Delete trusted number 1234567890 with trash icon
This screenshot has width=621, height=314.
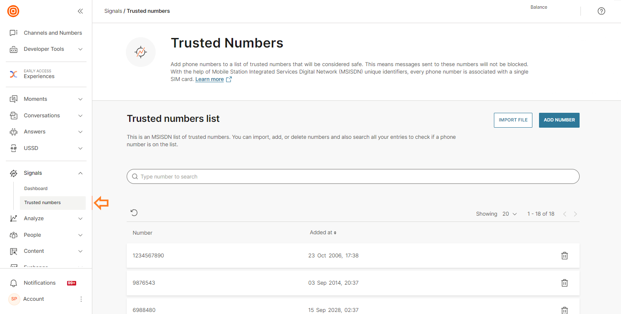coord(564,256)
